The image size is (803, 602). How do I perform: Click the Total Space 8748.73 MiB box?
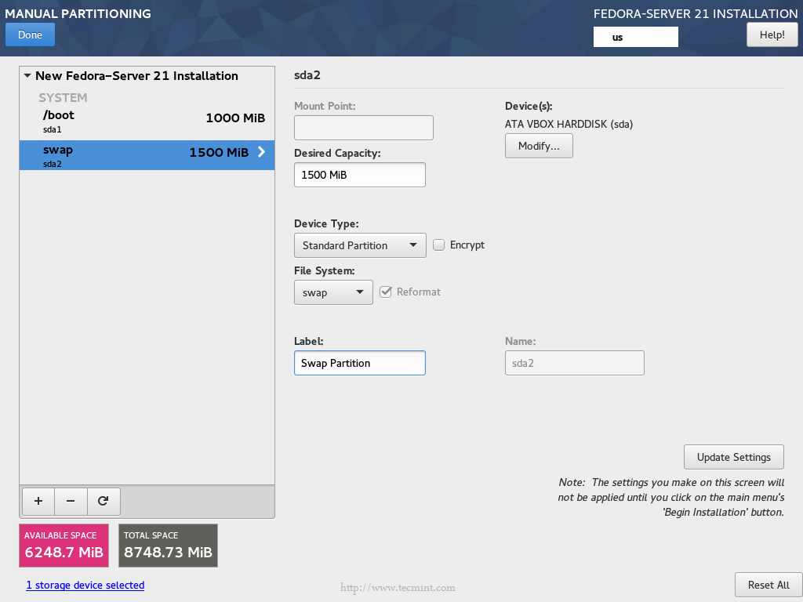pyautogui.click(x=168, y=546)
